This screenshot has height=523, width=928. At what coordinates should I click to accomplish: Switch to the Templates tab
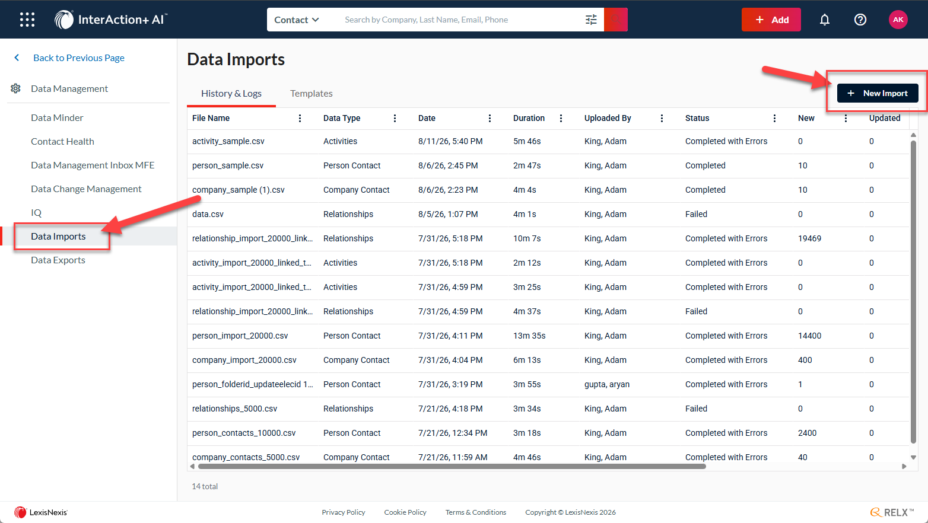(x=311, y=93)
